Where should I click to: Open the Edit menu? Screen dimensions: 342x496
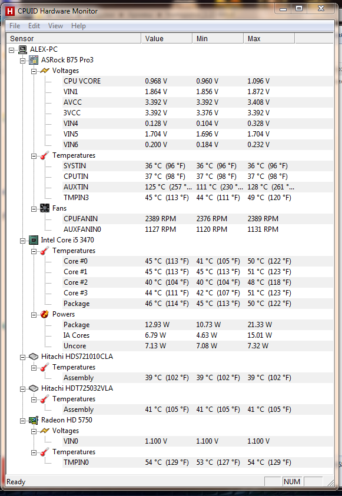tap(34, 26)
